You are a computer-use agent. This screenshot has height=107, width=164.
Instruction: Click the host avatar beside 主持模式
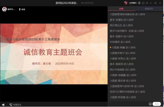[126, 3]
